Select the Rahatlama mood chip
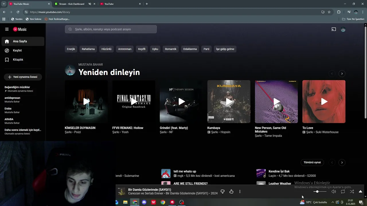367x206 pixels. point(88,49)
